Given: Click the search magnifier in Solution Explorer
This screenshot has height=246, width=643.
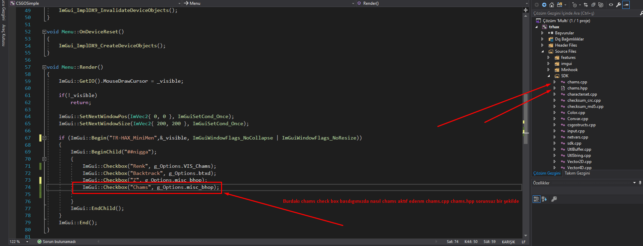Looking at the screenshot, I should tap(641, 13).
